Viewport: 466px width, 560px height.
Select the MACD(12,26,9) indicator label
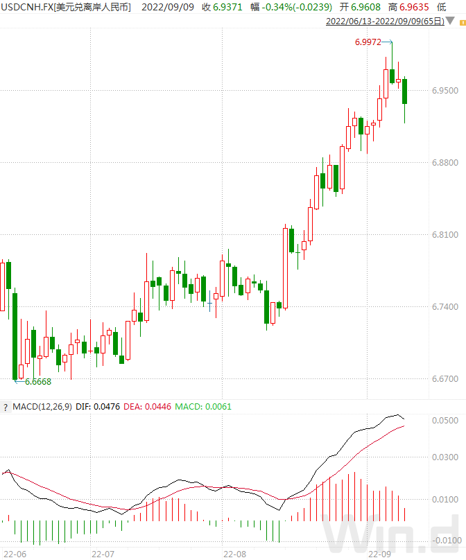[42, 406]
